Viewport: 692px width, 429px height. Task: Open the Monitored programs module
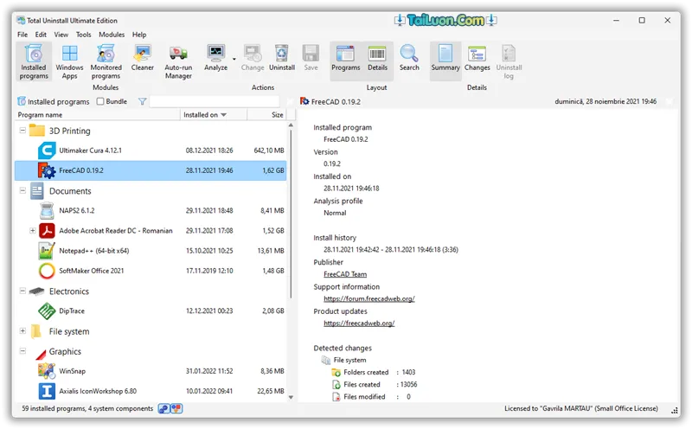[106, 61]
